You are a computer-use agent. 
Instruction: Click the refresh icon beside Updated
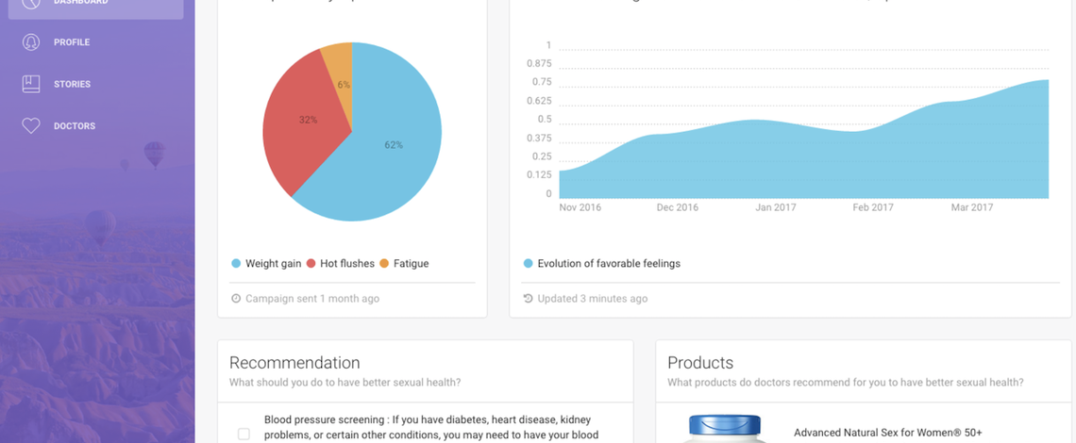click(528, 299)
